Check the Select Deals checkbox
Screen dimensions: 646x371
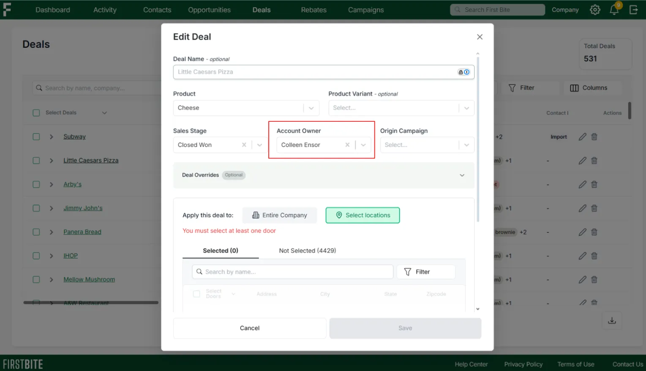point(36,113)
